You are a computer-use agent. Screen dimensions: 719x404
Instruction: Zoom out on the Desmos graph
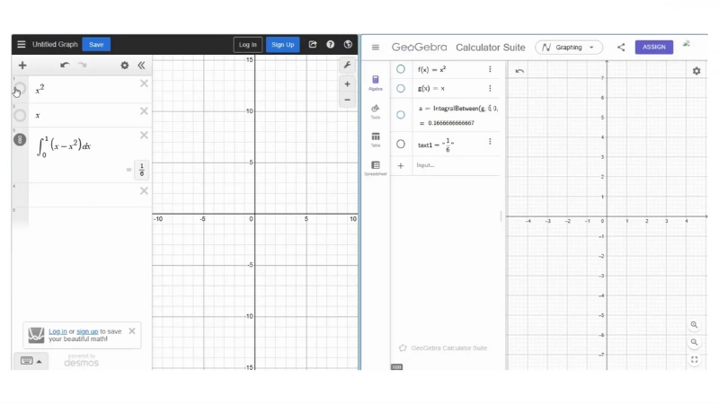click(347, 100)
